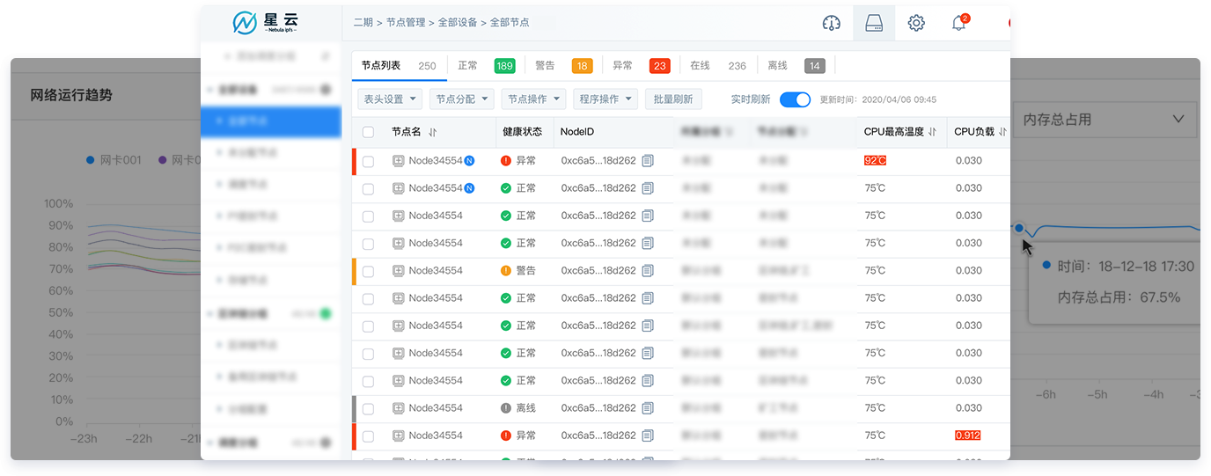This screenshot has width=1211, height=476.
Task: Click the red 异常 status icon in 92℃ row
Action: [x=505, y=161]
